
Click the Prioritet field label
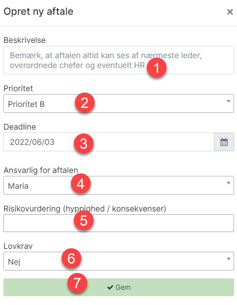click(18, 89)
